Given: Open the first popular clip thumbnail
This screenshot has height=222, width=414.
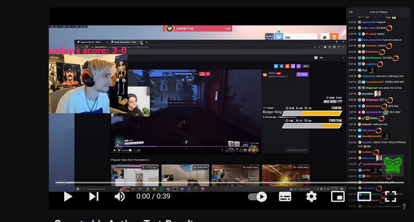Looking at the screenshot, I should point(135,176).
